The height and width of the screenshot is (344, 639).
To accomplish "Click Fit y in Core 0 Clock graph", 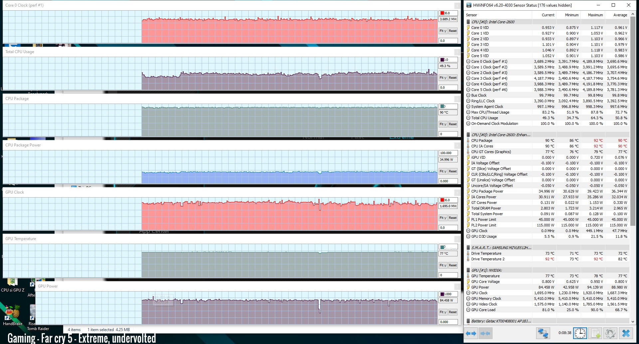I will 443,31.
